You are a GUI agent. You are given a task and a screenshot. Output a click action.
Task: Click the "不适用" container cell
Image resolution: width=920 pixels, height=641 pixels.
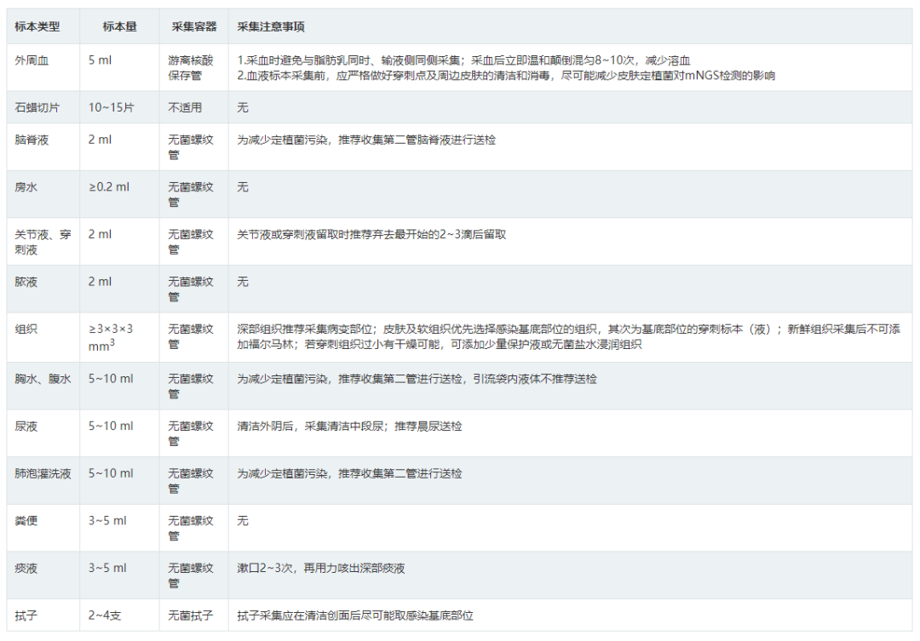pos(184,108)
